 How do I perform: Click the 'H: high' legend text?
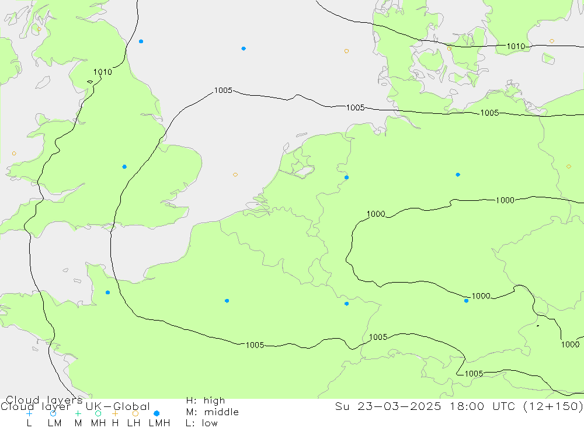[206, 401]
